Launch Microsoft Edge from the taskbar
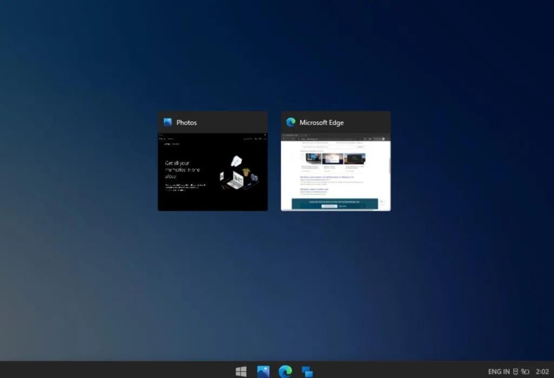The image size is (554, 378). (285, 372)
